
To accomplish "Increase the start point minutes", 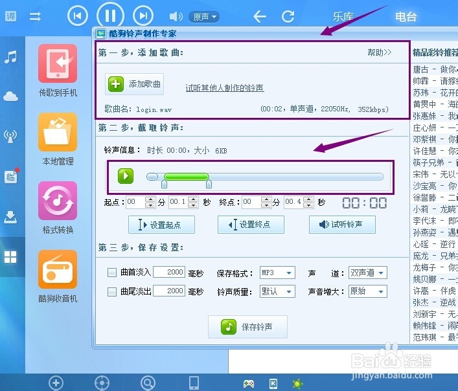I will tap(150, 199).
